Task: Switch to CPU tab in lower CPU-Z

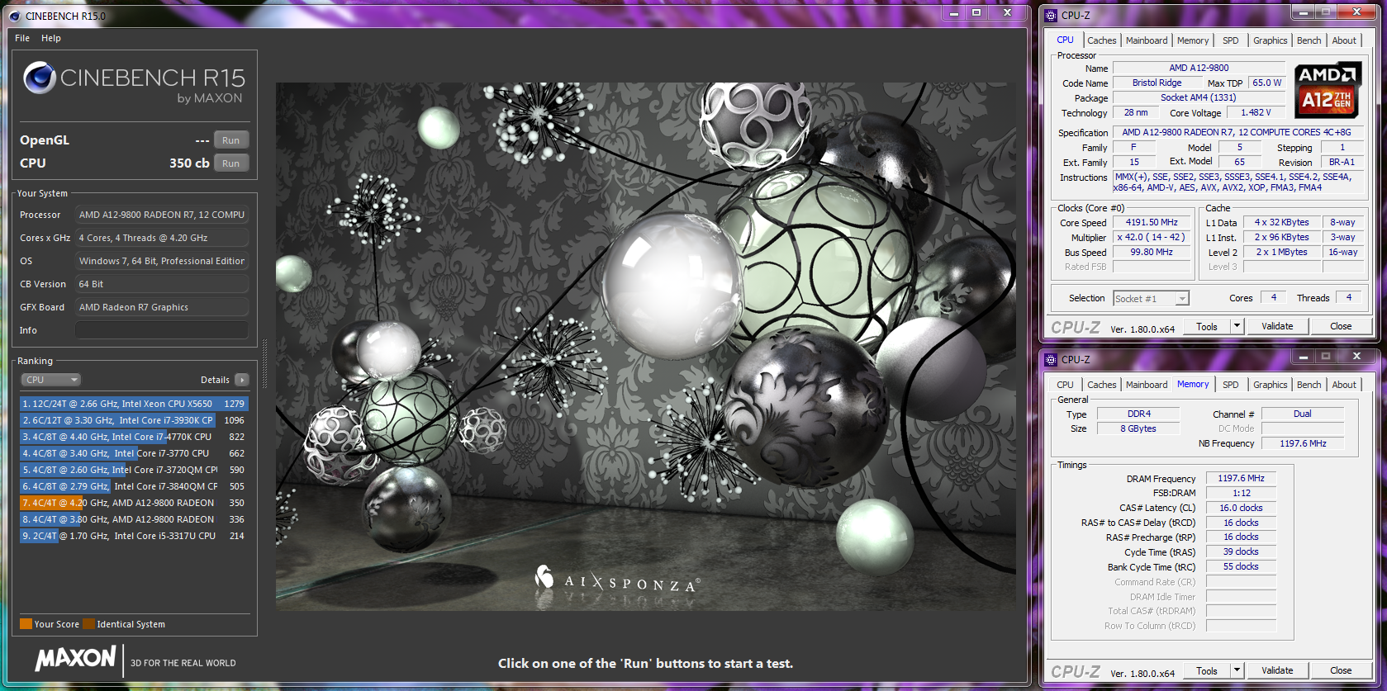Action: point(1066,385)
